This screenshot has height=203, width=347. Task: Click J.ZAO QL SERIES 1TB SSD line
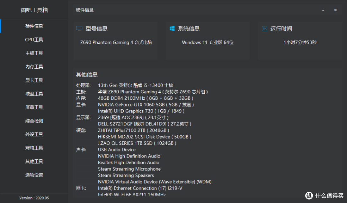[137, 143]
